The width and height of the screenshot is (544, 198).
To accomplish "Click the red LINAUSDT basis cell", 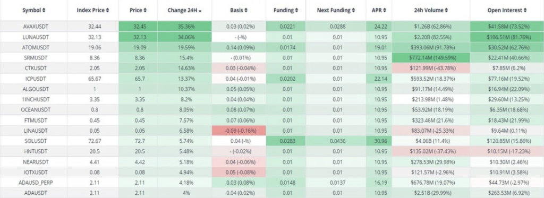I will pos(239,131).
